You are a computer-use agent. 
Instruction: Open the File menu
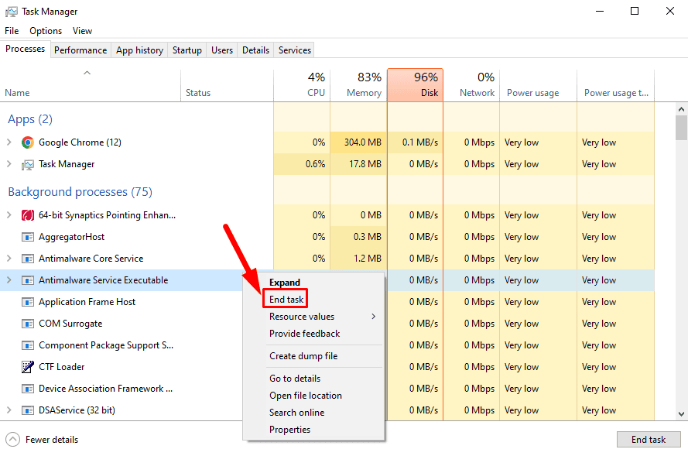pos(12,31)
